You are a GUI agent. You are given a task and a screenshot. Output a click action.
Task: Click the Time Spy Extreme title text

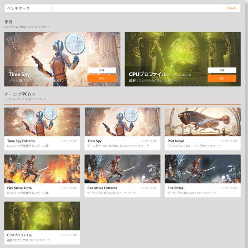click(x=21, y=141)
